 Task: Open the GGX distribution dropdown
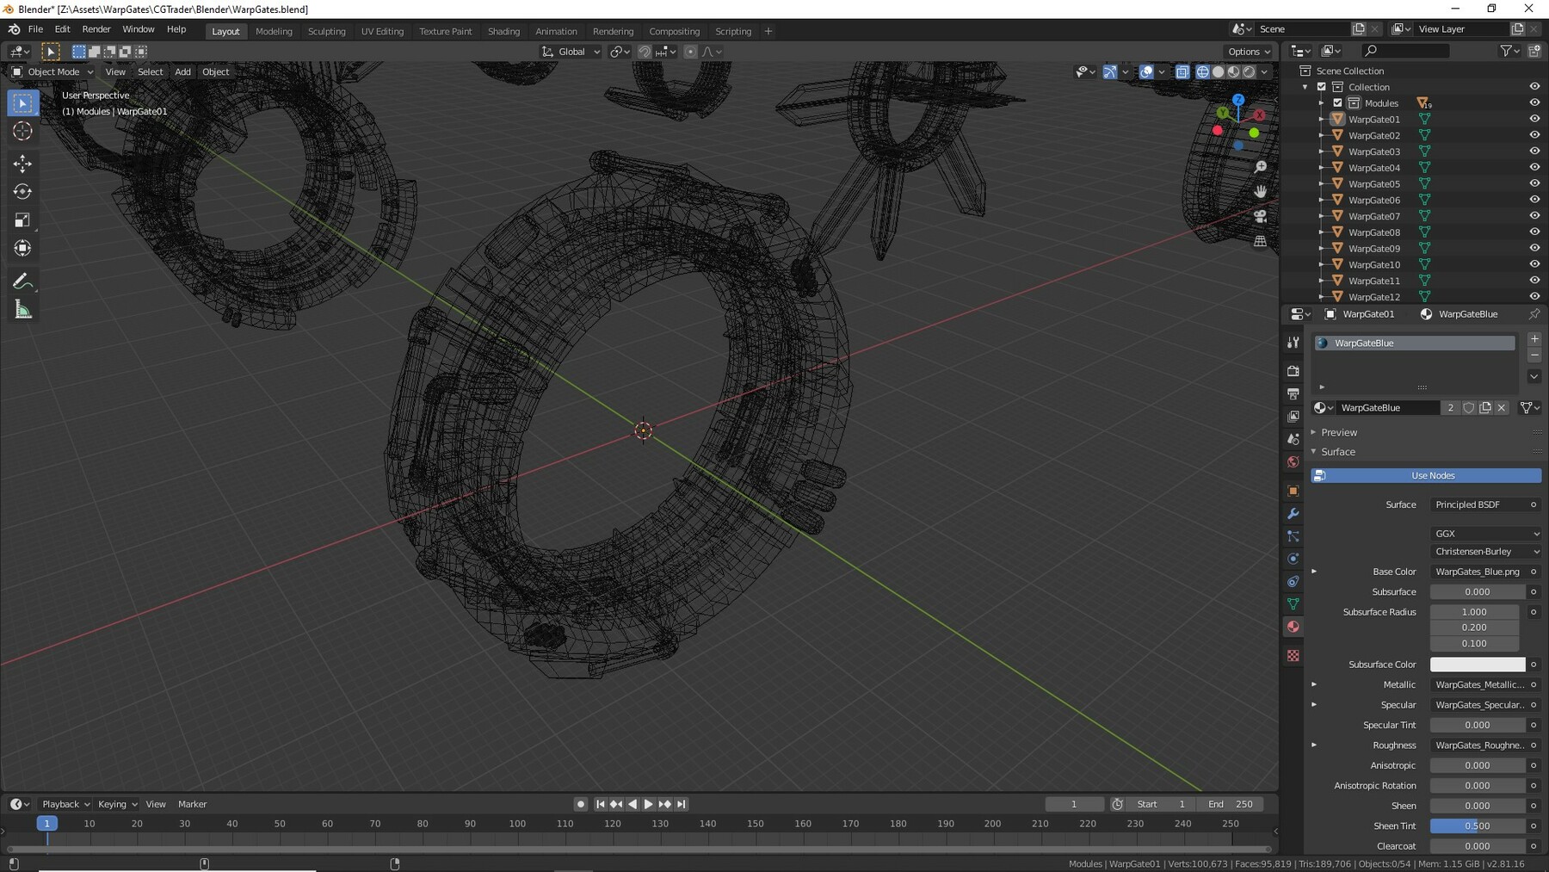[x=1485, y=534]
